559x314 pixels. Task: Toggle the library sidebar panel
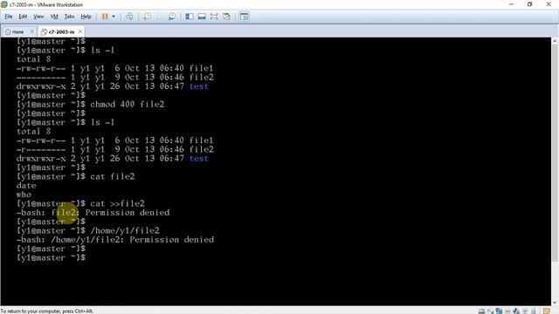pos(190,17)
